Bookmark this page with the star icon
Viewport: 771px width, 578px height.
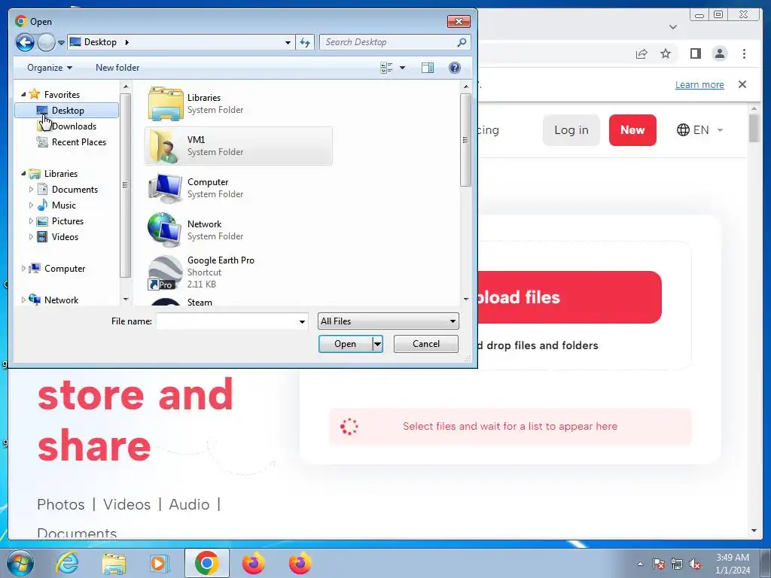(666, 53)
